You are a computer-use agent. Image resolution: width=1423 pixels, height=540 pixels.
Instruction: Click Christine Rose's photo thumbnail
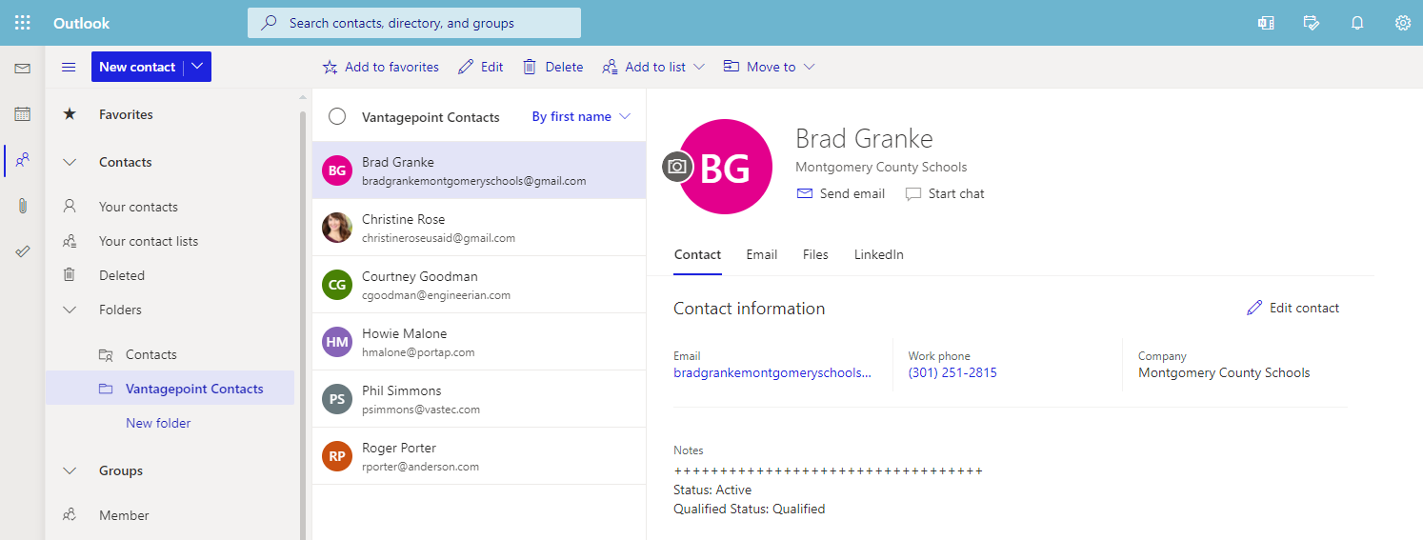pyautogui.click(x=337, y=228)
